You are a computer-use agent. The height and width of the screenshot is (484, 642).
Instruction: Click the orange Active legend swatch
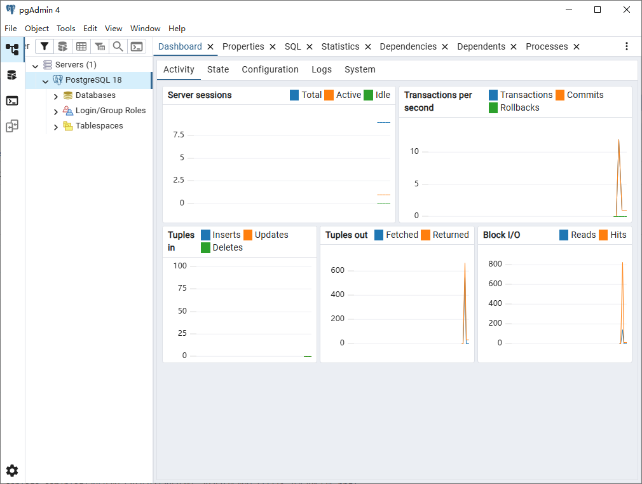pyautogui.click(x=329, y=95)
